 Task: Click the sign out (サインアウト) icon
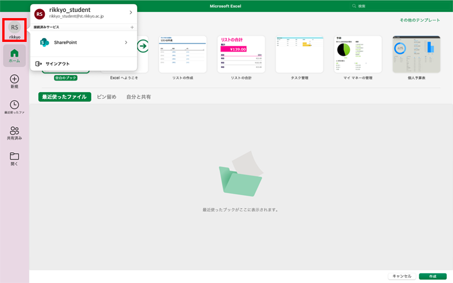39,64
